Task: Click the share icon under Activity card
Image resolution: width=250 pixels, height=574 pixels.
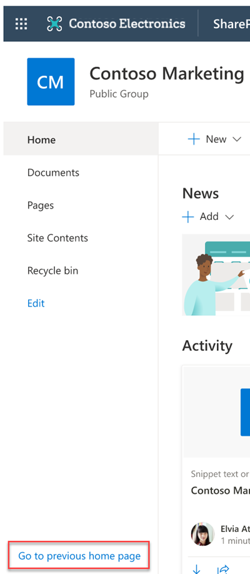Action: [x=222, y=570]
